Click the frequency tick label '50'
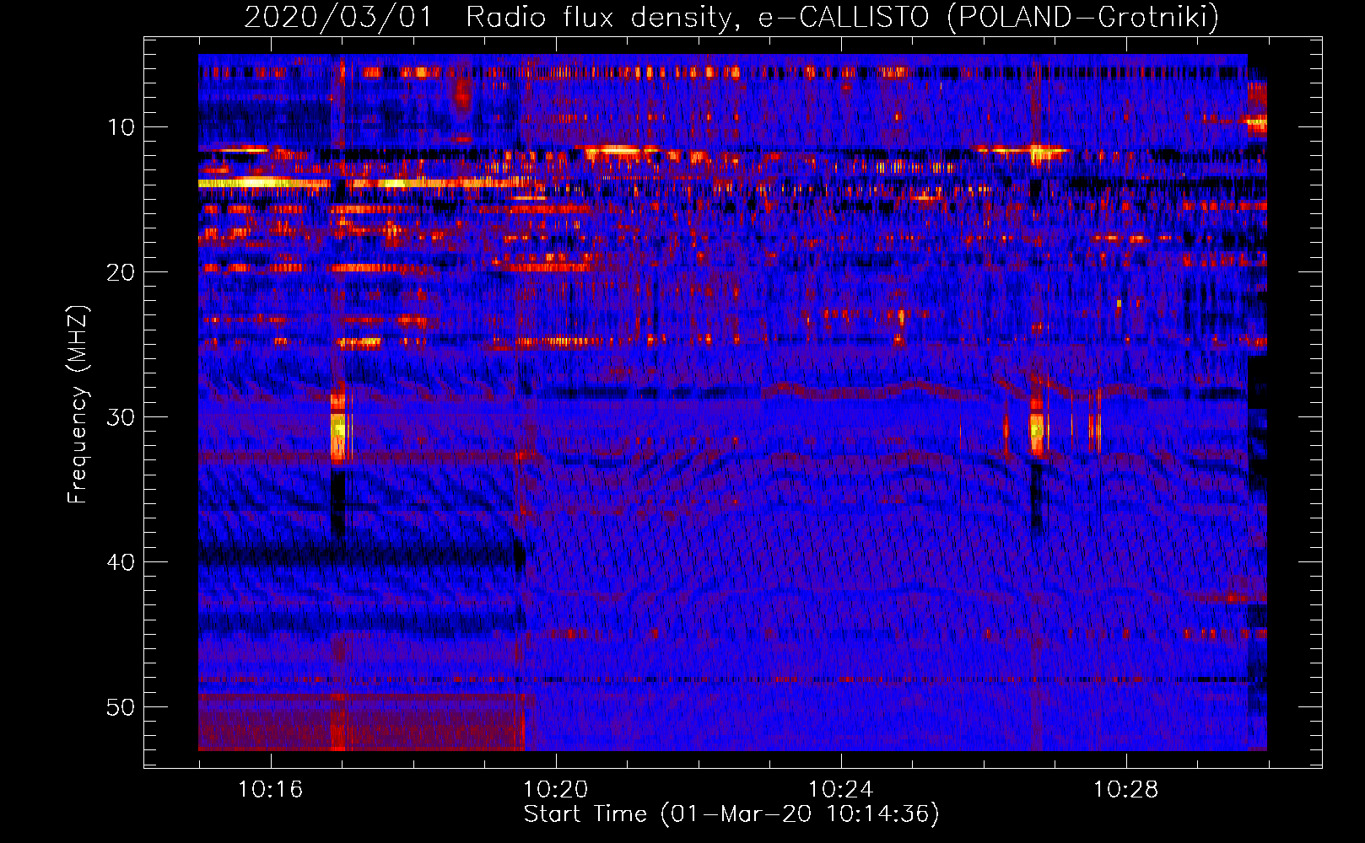The width and height of the screenshot is (1365, 843). click(x=121, y=707)
